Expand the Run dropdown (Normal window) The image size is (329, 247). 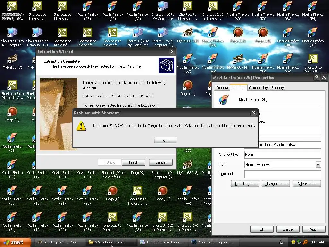click(318, 165)
